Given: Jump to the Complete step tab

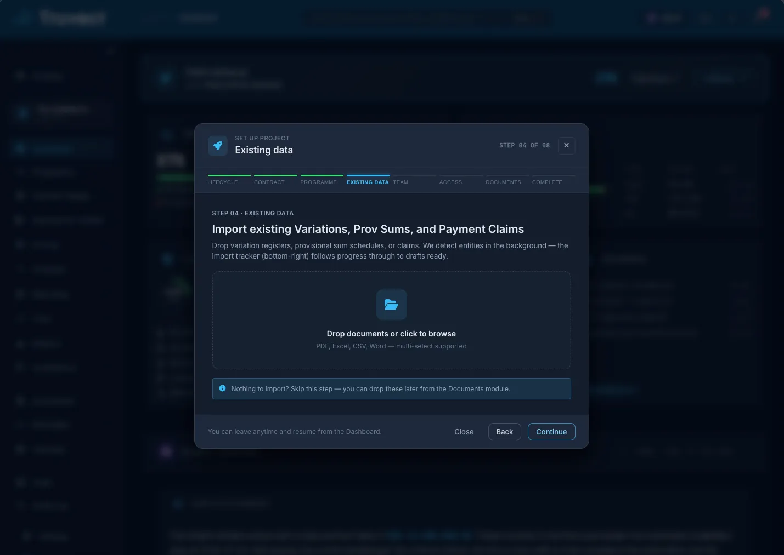Looking at the screenshot, I should coord(554,180).
